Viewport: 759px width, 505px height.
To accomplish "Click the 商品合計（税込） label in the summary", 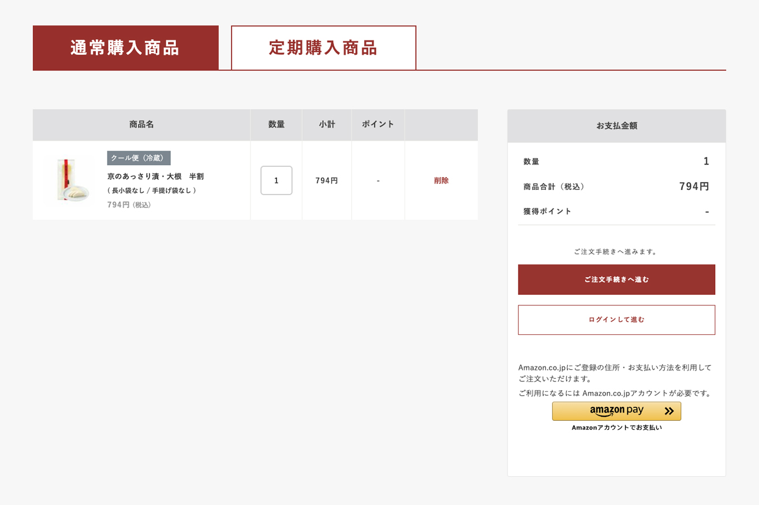I will (555, 186).
